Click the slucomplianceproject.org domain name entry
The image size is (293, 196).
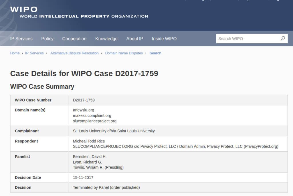tap(94, 121)
